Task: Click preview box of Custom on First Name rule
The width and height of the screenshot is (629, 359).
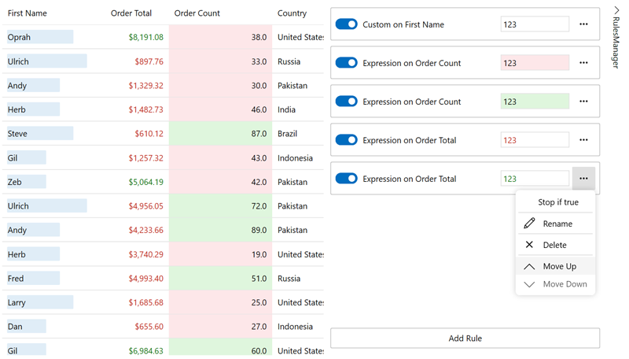Action: coord(535,24)
